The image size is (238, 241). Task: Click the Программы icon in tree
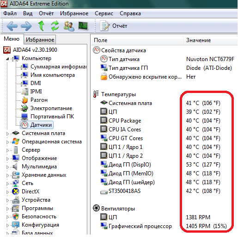pyautogui.click(x=16, y=208)
